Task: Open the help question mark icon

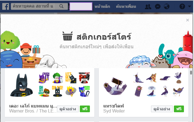Action: (x=182, y=6)
